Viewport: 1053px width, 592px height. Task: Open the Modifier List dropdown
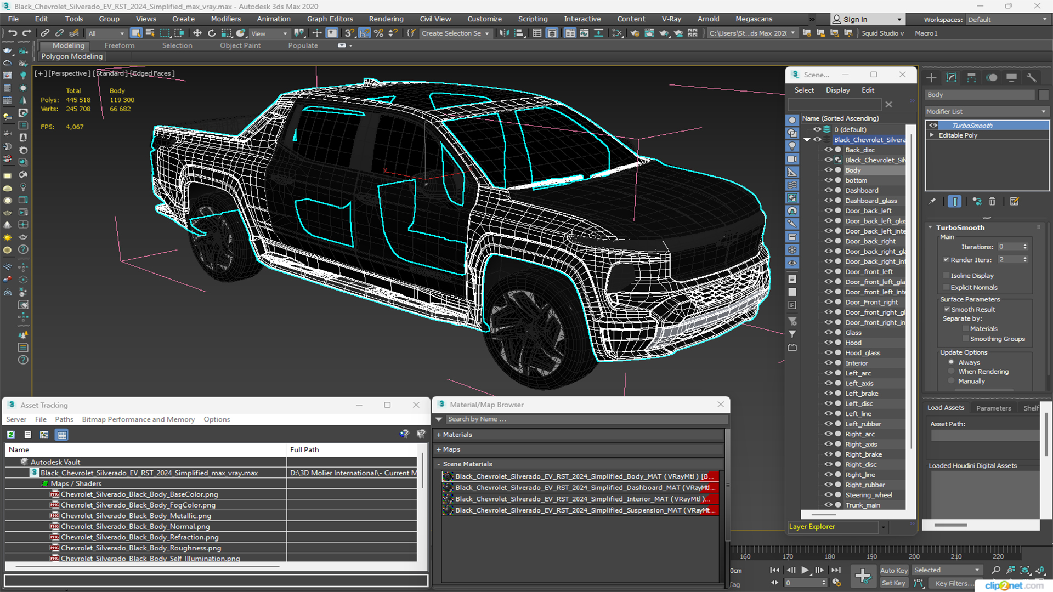point(987,111)
